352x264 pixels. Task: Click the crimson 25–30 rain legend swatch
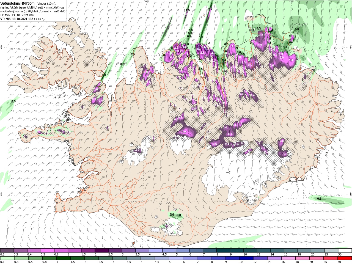coord(331,258)
